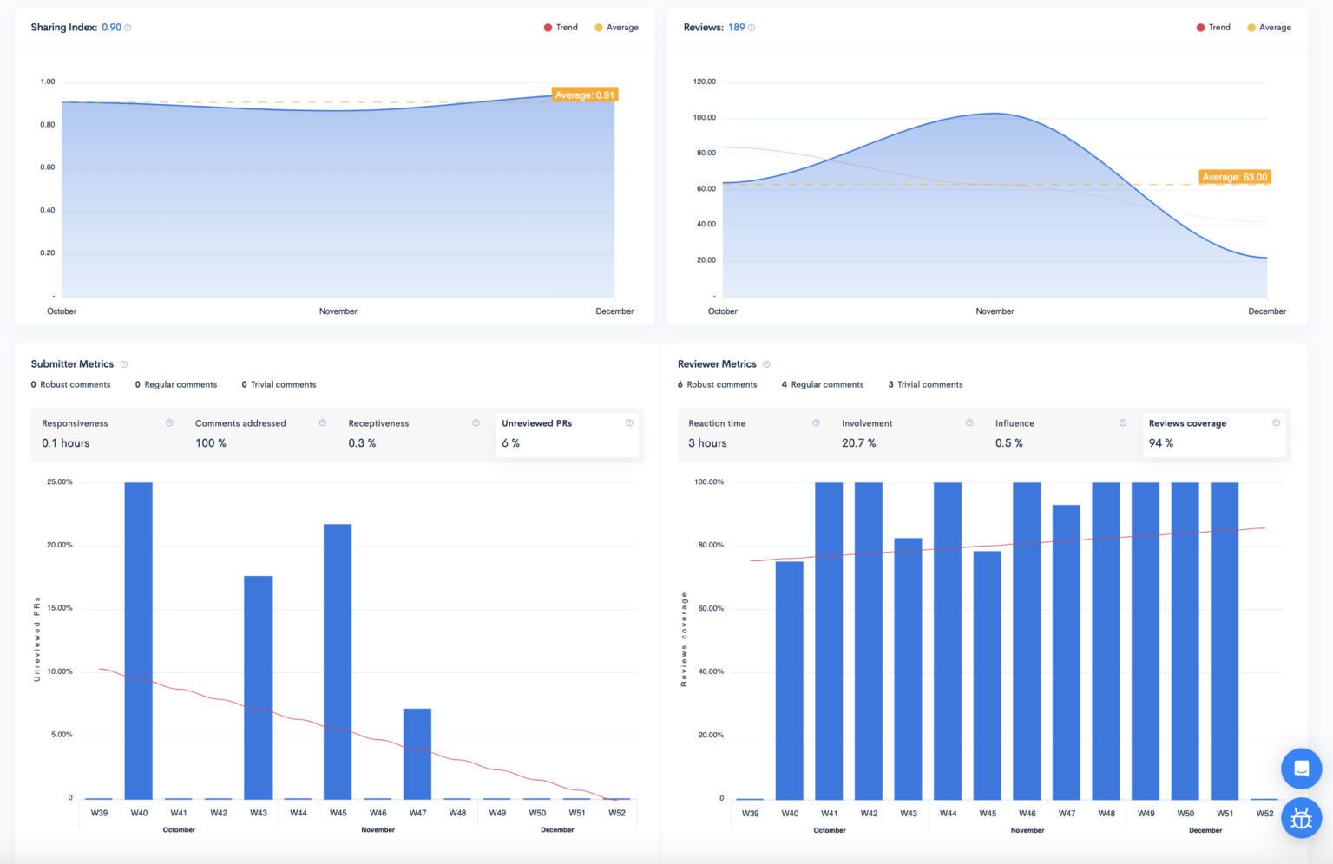Click the W45 bar in Unreviewed PRs chart
The width and height of the screenshot is (1333, 864).
coord(338,659)
